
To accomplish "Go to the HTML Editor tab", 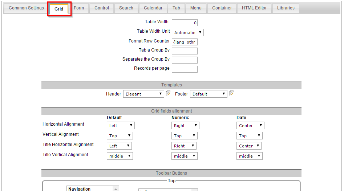I will (x=254, y=8).
